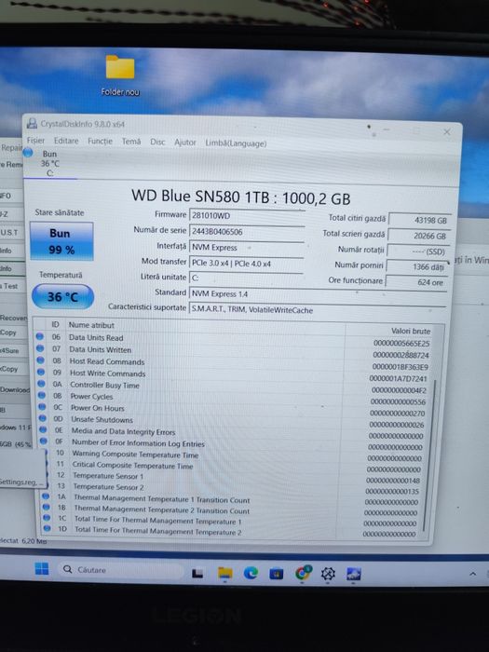Viewport: 489px width, 652px height.
Task: Open the Limbă(Language) menu
Action: click(x=236, y=143)
